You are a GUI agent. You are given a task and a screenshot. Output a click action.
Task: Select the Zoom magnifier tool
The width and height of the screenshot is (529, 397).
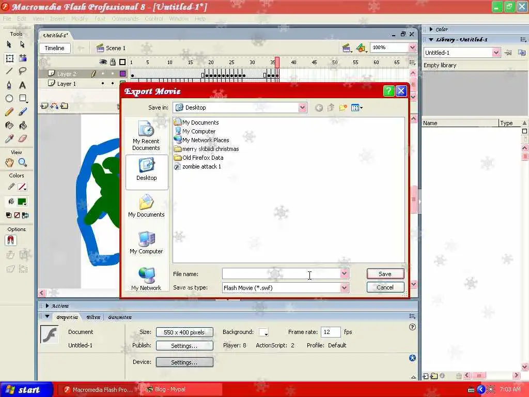[23, 163]
